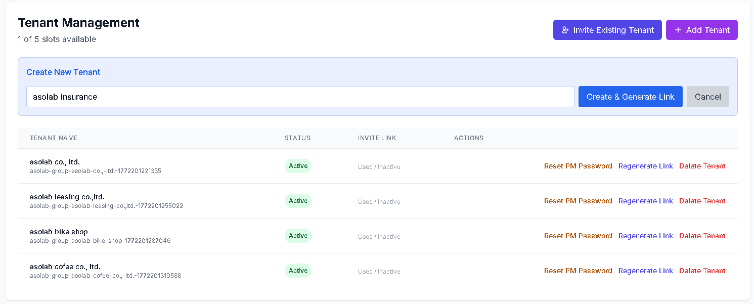Reset PM Password for asolab co., ltd.

578,166
